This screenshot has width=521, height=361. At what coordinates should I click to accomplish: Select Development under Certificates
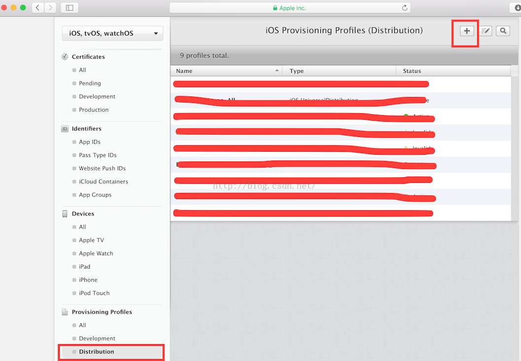pyautogui.click(x=97, y=97)
